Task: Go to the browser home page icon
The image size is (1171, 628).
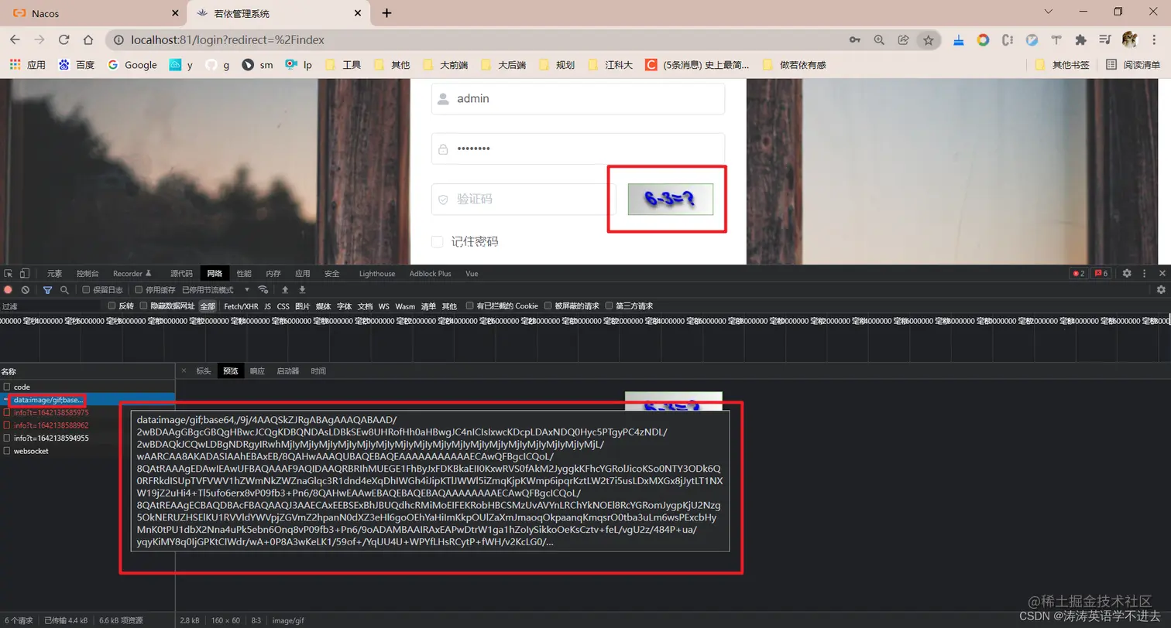Action: pyautogui.click(x=88, y=39)
